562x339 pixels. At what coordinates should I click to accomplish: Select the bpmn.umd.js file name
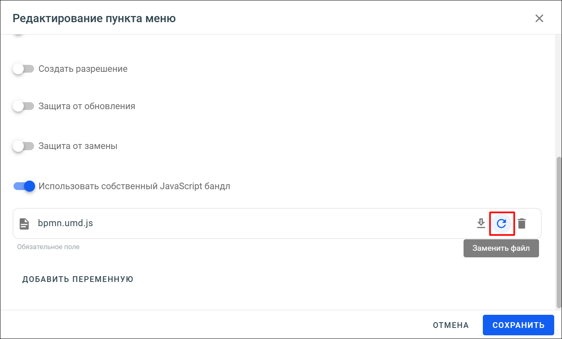tap(65, 223)
